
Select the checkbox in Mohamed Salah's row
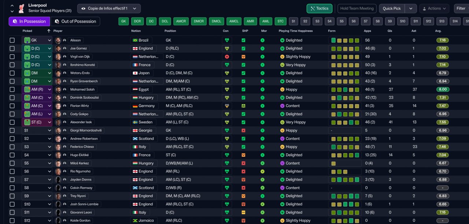point(12,90)
